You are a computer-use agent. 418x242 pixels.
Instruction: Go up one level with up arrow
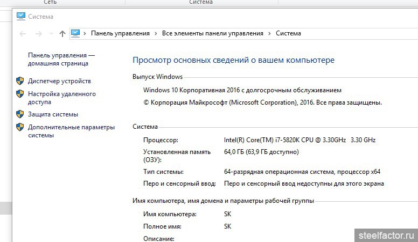[x=62, y=33]
